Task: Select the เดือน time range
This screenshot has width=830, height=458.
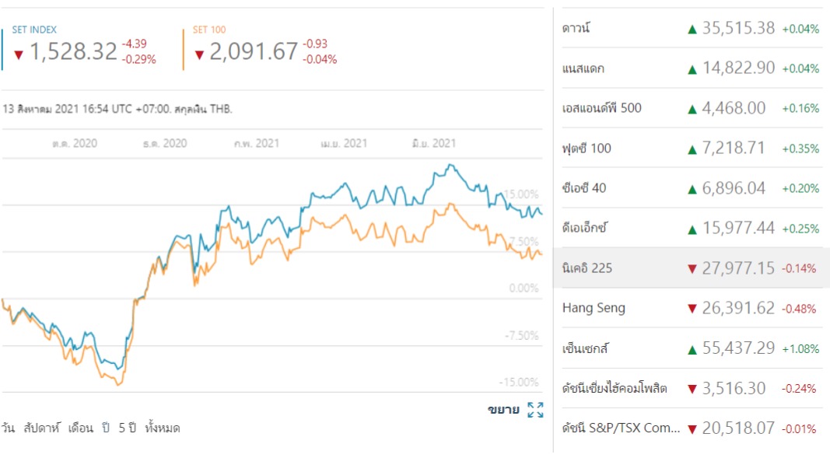Action: click(81, 428)
